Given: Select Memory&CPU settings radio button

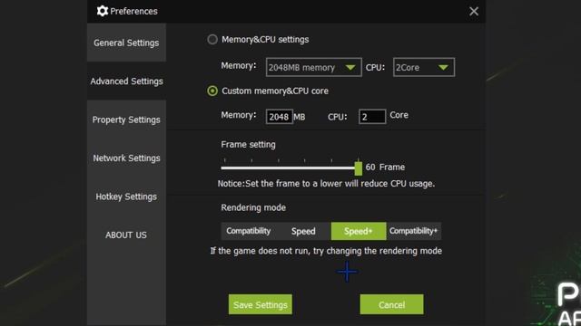Looking at the screenshot, I should pos(212,39).
